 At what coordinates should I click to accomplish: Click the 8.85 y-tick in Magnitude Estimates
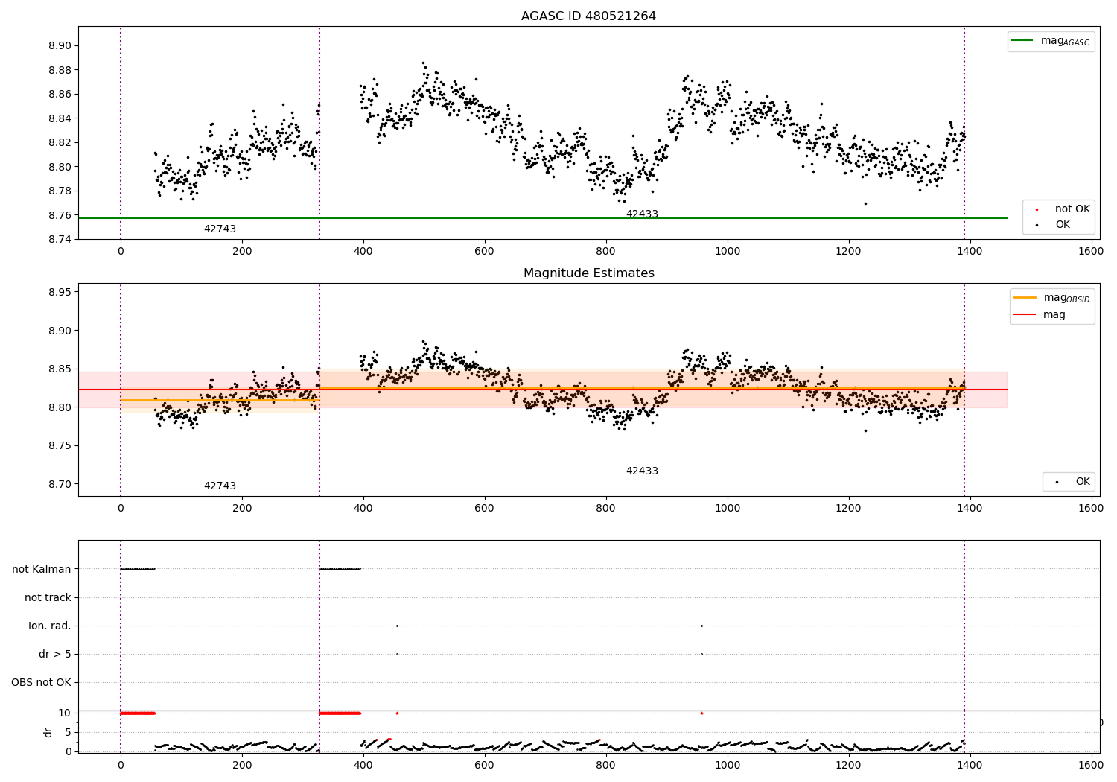(x=59, y=369)
